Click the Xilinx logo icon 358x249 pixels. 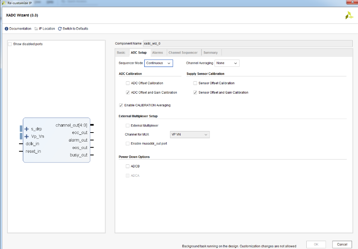[x=349, y=15]
